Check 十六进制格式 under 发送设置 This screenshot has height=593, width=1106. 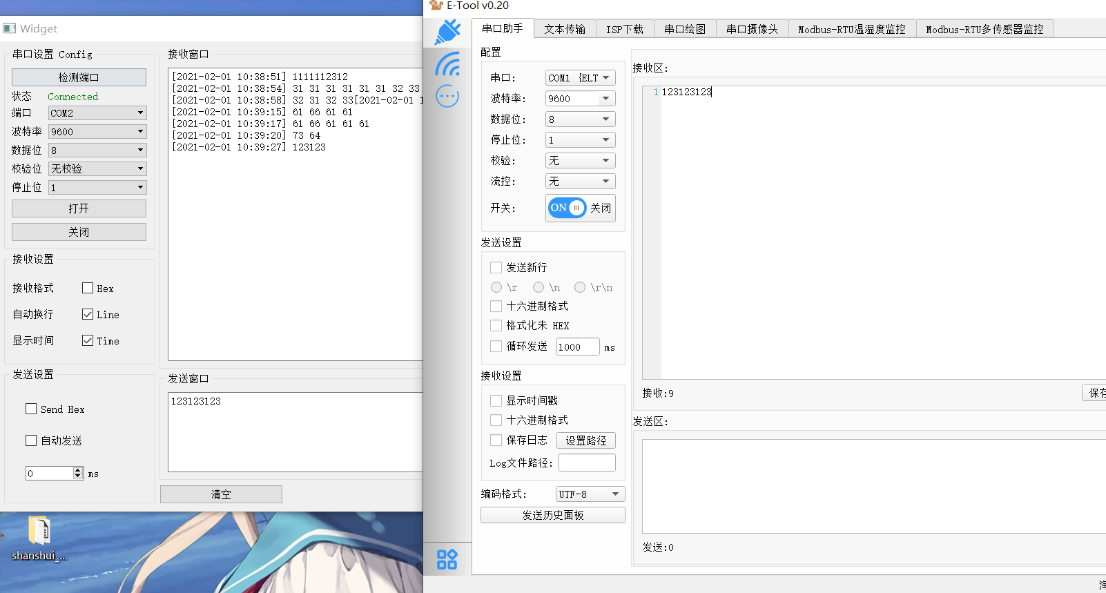click(496, 306)
